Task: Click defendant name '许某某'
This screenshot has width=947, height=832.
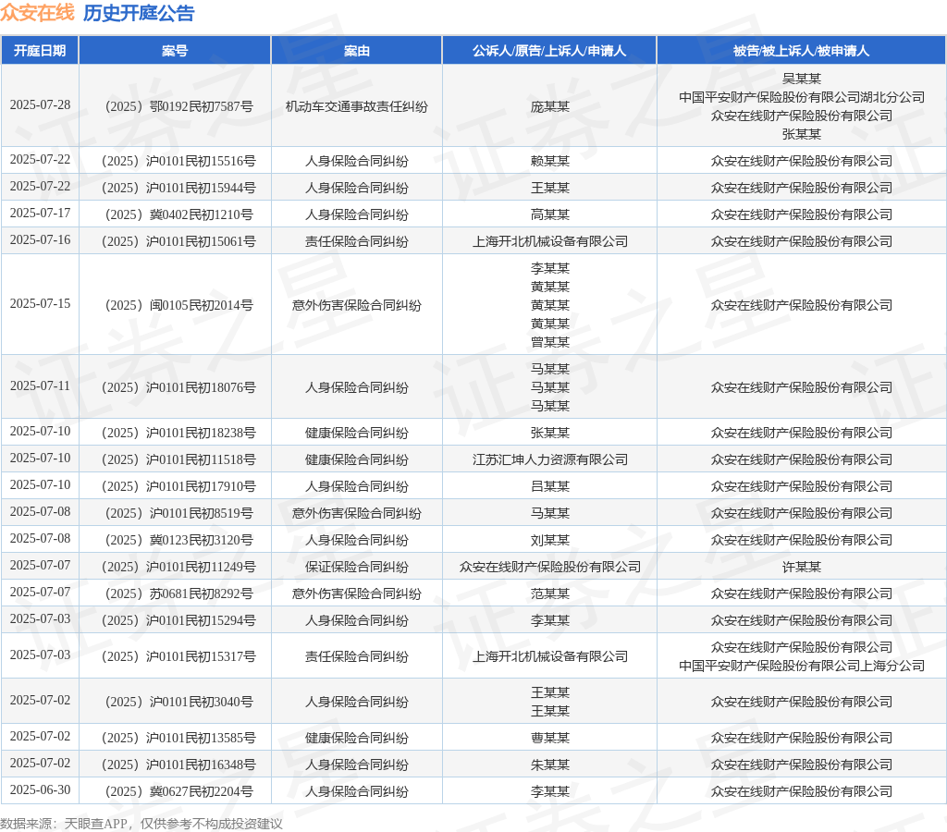Action: click(x=802, y=567)
